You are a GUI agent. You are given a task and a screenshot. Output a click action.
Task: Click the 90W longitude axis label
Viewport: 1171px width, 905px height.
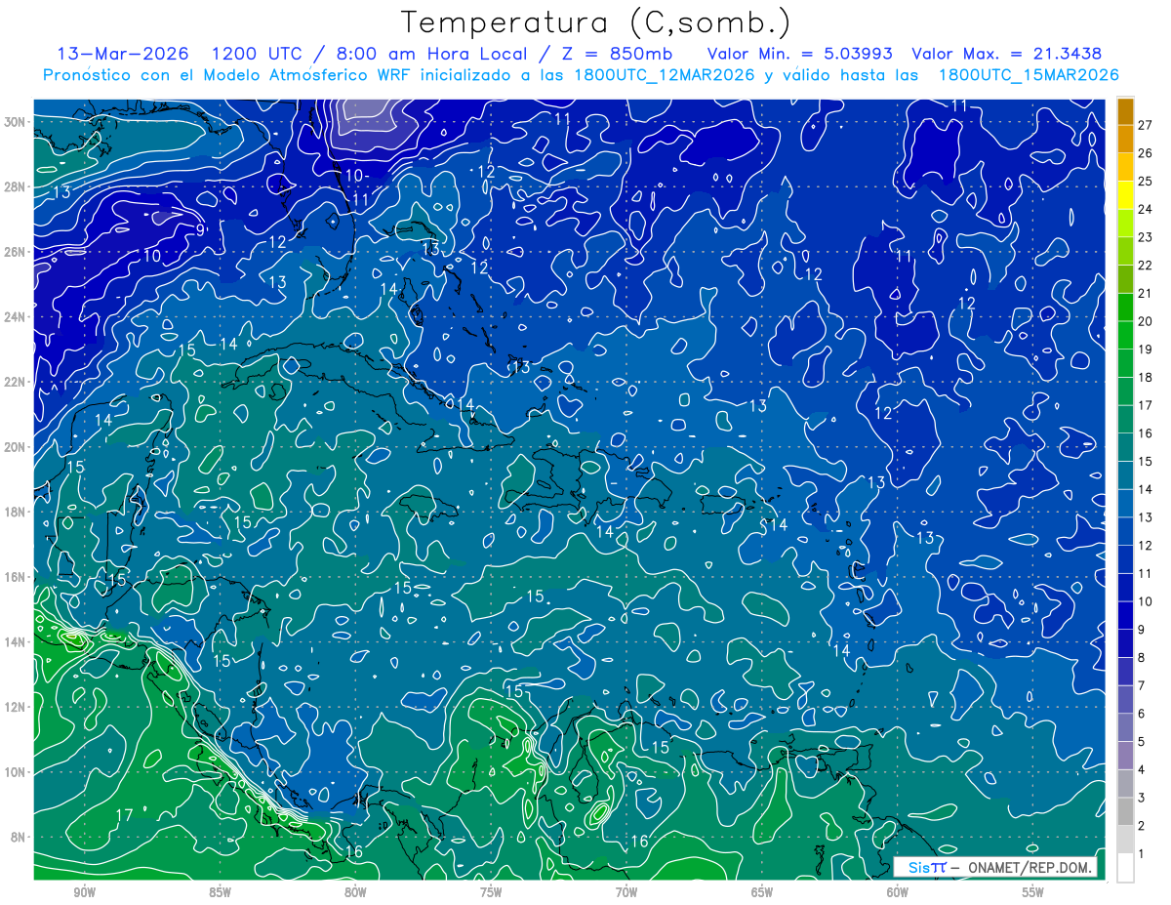(84, 892)
